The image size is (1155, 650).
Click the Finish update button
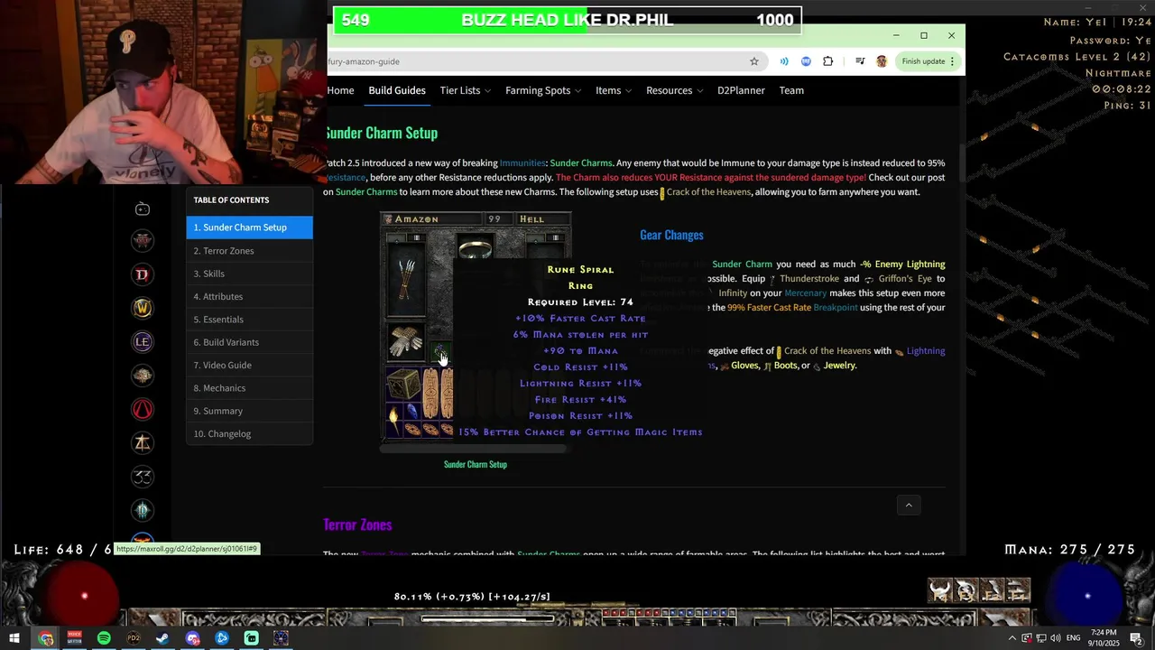click(927, 61)
